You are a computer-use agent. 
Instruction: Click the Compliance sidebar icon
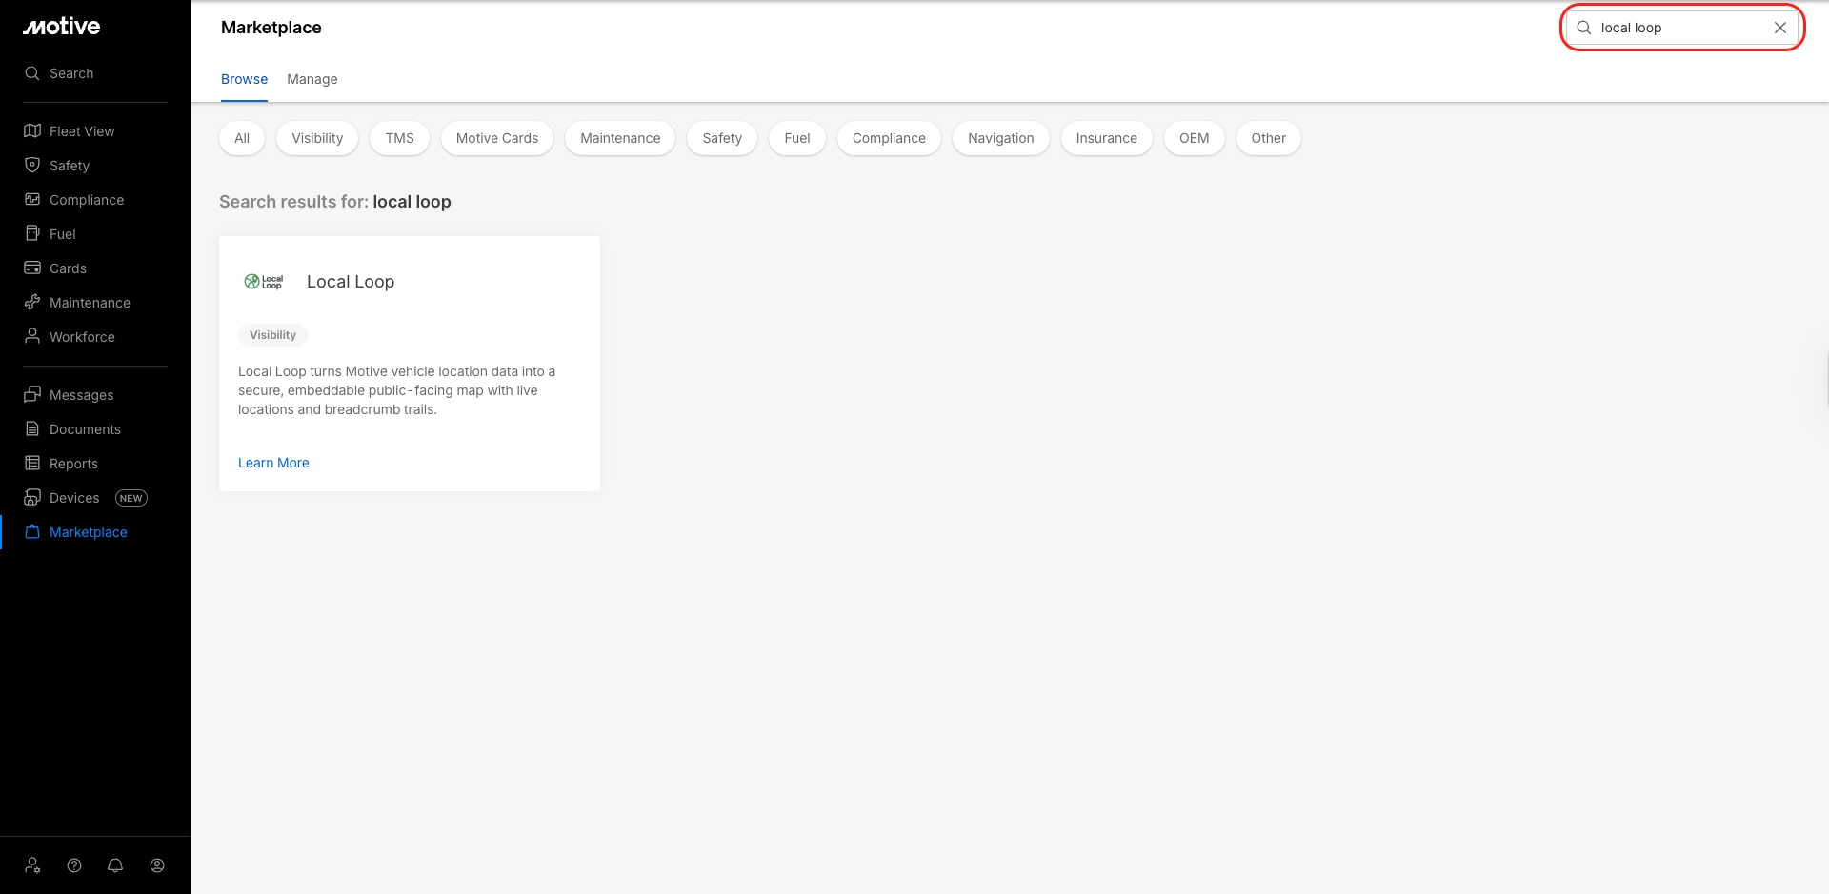32,199
